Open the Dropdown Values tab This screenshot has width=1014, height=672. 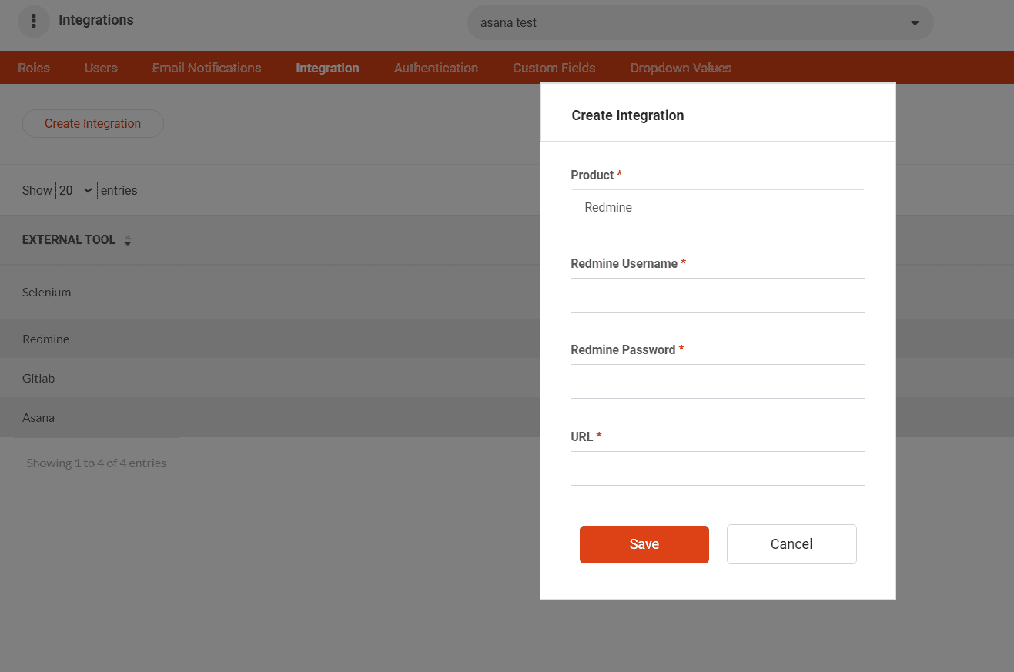(x=681, y=68)
